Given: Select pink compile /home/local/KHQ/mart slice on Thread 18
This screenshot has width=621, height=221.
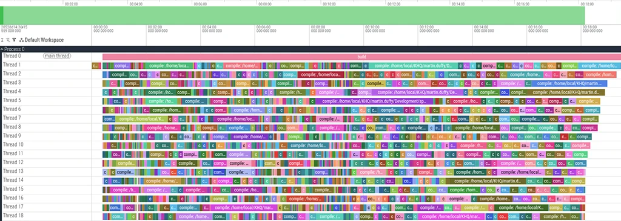Looking at the screenshot, I should click(x=451, y=217).
